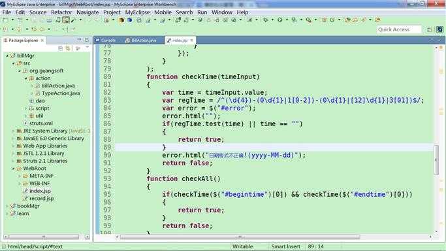The image size is (446, 251).
Task: Open the MyEclipse menu
Action: (137, 12)
